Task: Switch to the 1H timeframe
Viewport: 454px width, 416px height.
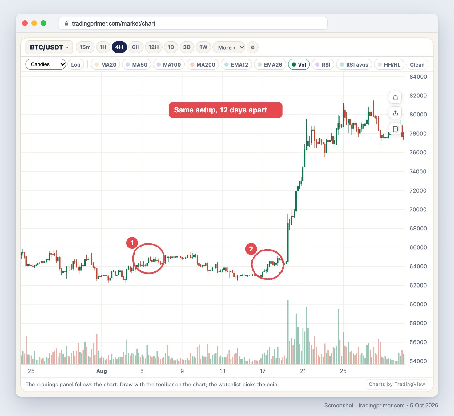Action: click(103, 47)
